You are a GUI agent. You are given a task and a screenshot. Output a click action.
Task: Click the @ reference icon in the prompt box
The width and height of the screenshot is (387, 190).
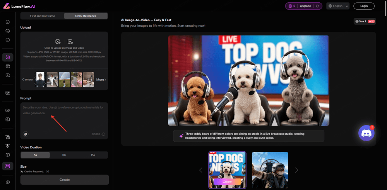point(26,134)
